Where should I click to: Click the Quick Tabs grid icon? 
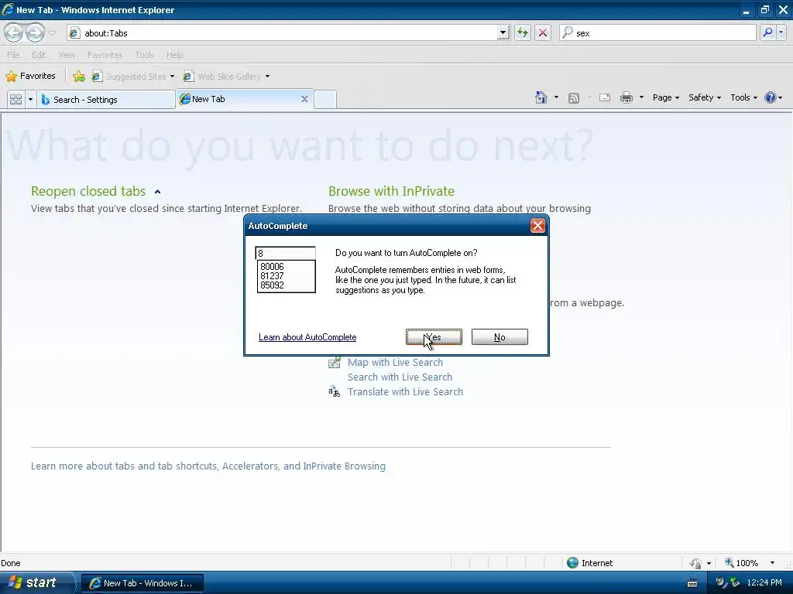[15, 99]
